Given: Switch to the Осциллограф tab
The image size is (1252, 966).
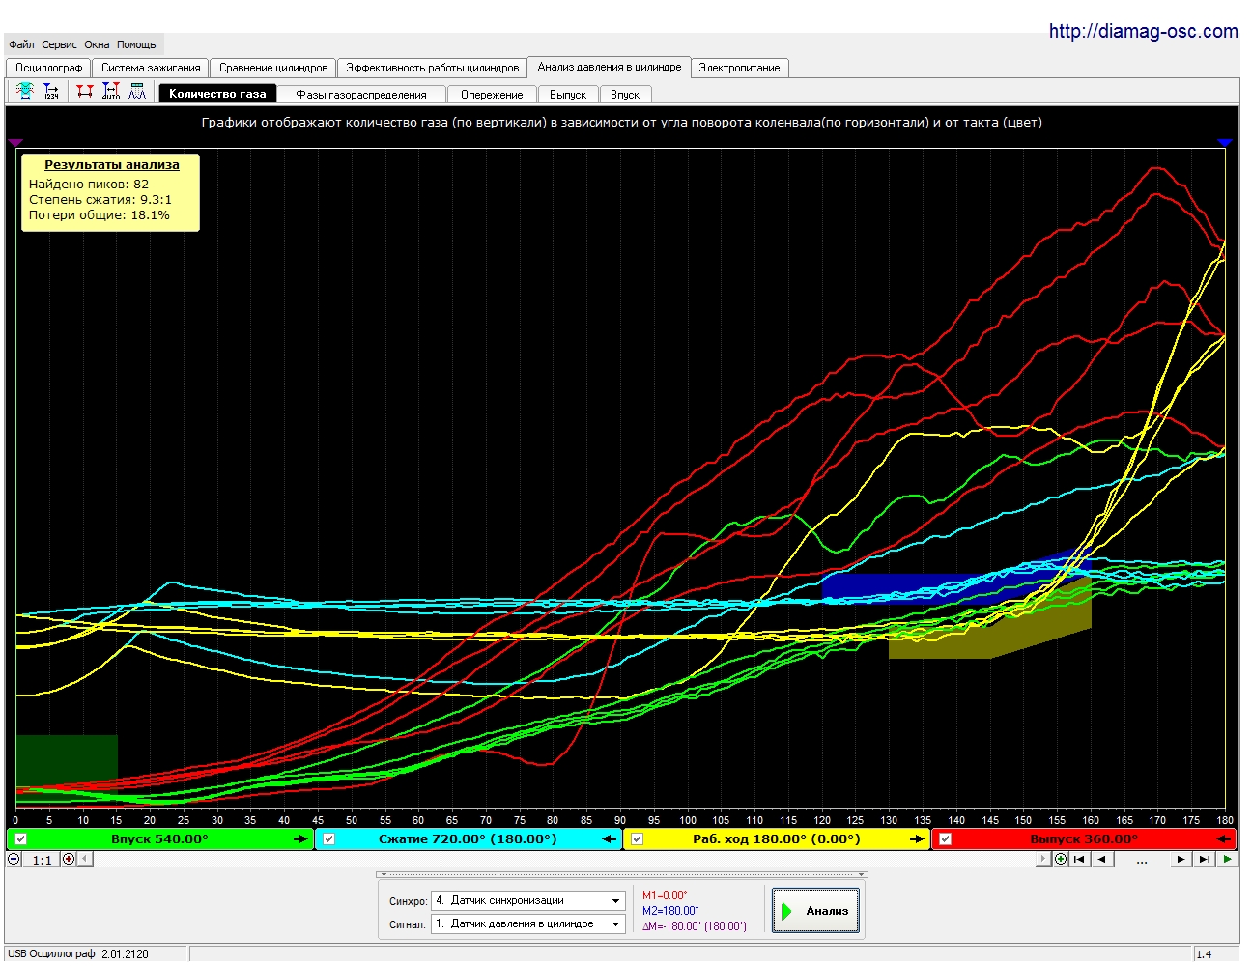Looking at the screenshot, I should [x=48, y=68].
